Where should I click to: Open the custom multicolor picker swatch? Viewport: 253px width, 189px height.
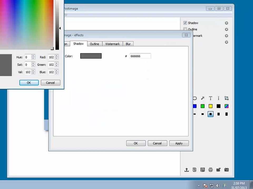point(226,106)
